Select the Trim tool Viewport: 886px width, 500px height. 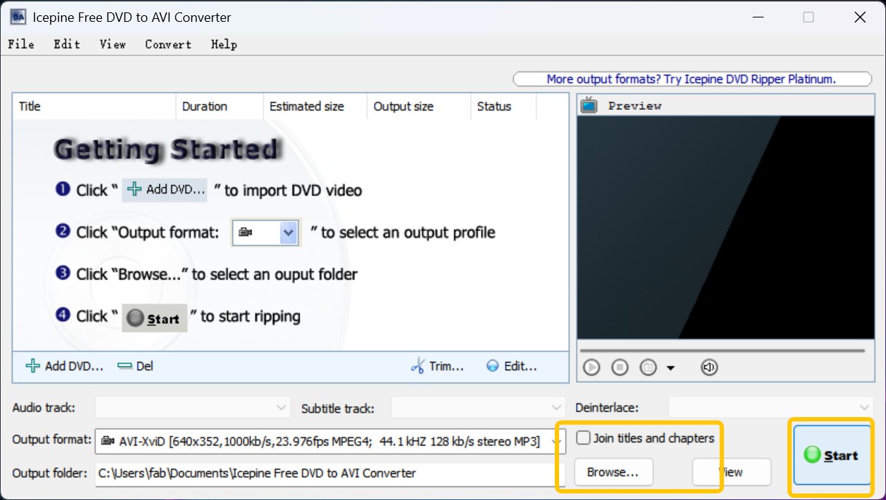437,366
